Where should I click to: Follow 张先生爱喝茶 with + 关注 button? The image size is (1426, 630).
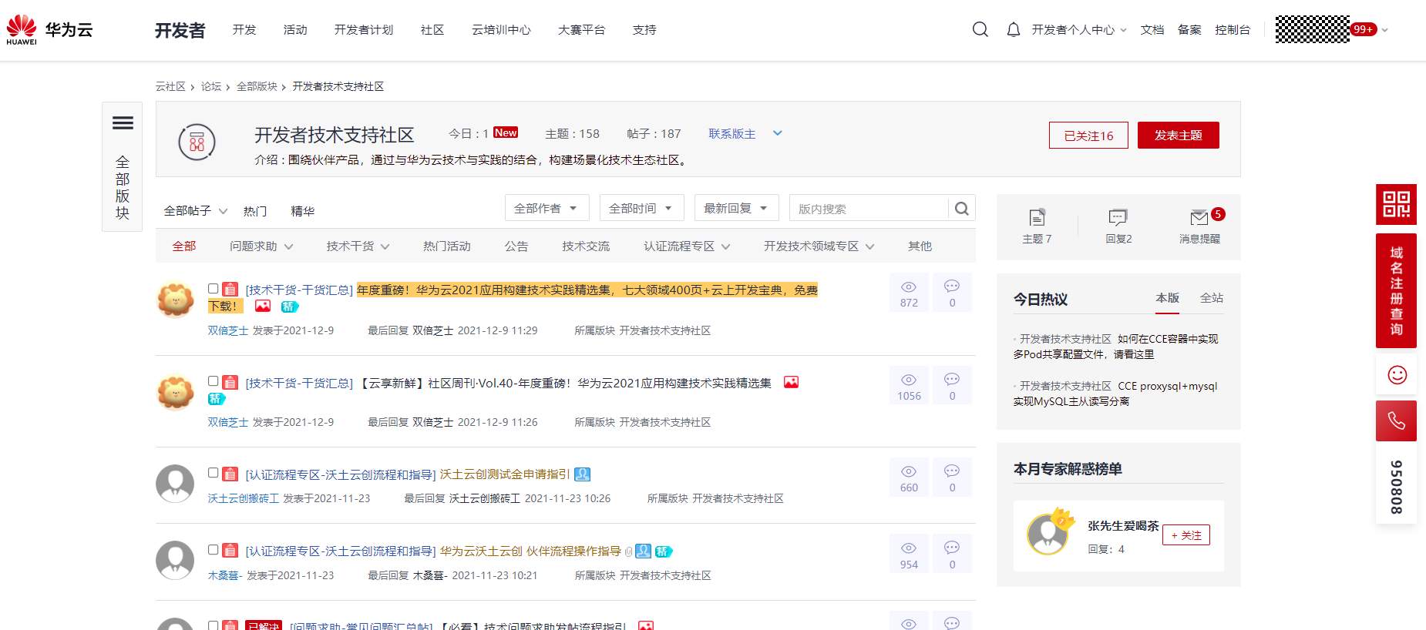pos(1186,535)
